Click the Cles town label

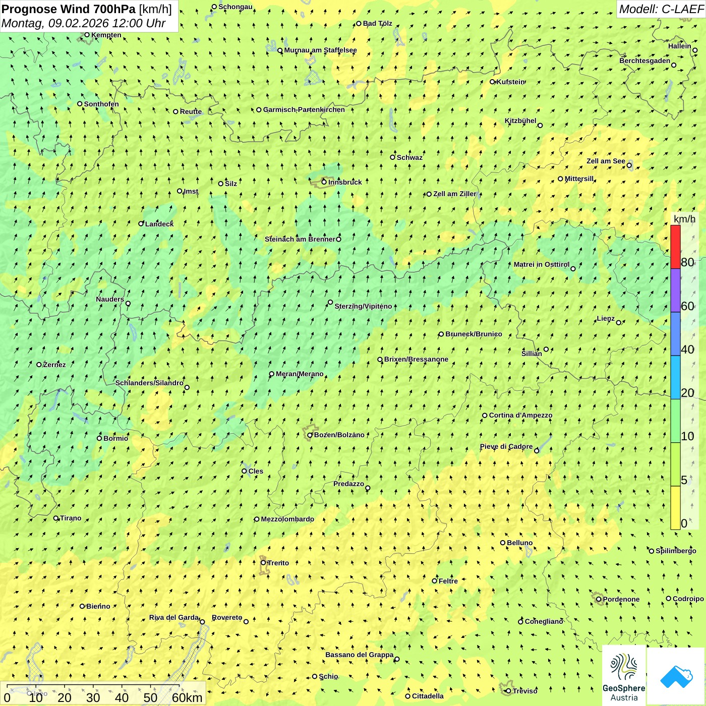tap(256, 471)
